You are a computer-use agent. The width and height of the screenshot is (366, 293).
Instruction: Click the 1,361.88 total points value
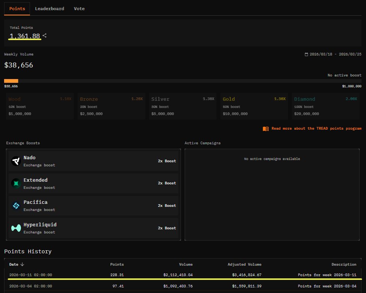(x=25, y=36)
